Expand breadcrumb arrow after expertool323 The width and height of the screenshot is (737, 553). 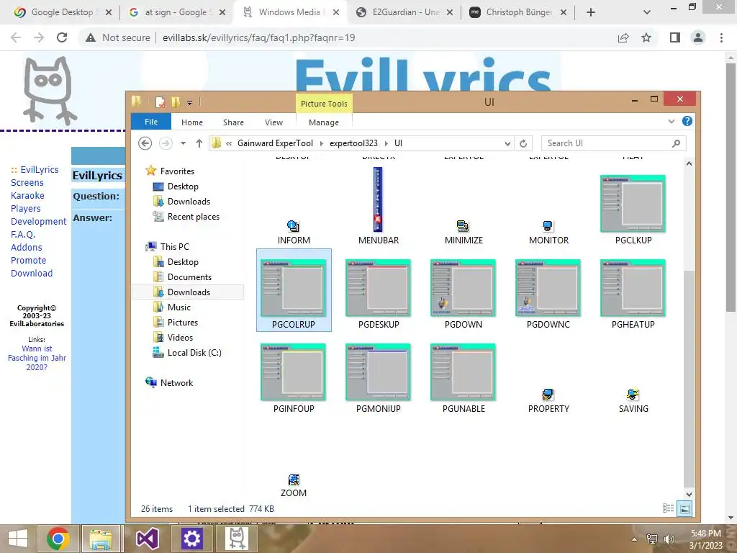tap(386, 143)
